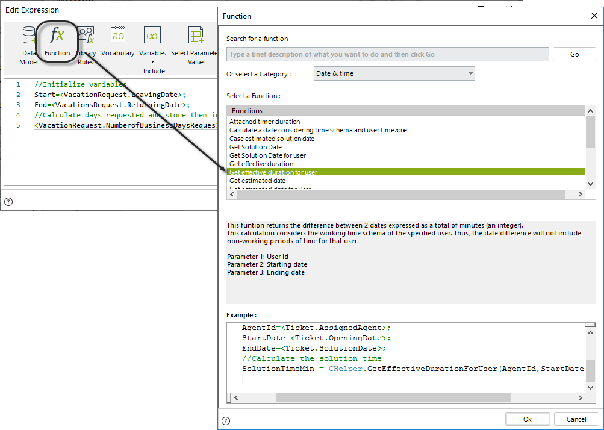The image size is (604, 430).
Task: Click the AgentId example code line
Action: [316, 328]
